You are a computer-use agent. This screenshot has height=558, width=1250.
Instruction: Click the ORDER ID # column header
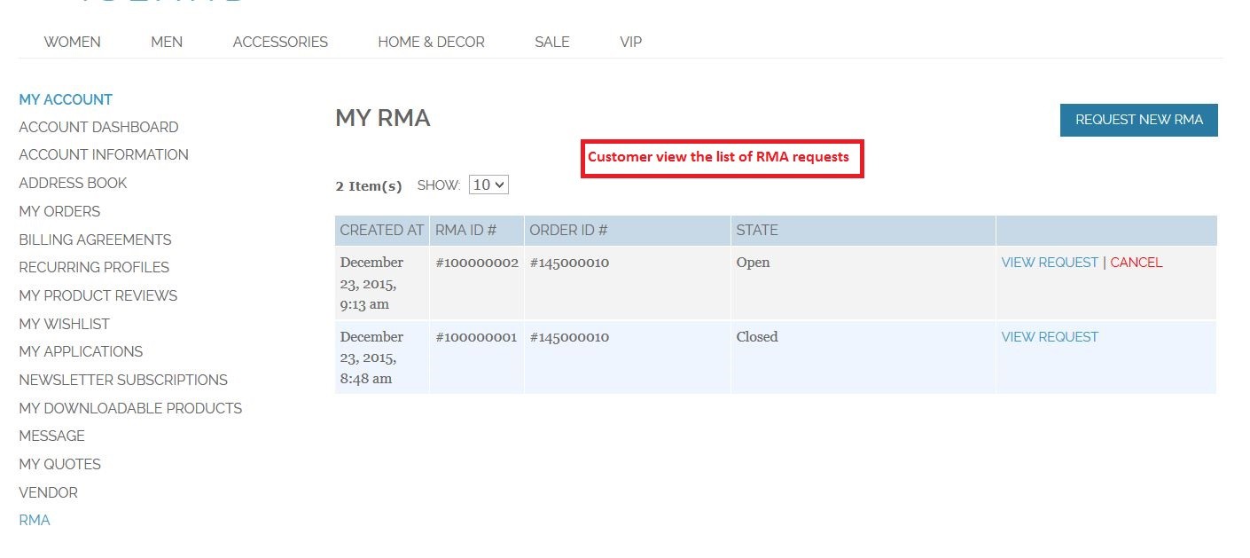point(628,230)
